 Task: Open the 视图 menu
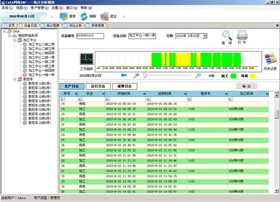22,8
